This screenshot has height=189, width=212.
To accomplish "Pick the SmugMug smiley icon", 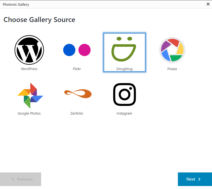I will (124, 49).
